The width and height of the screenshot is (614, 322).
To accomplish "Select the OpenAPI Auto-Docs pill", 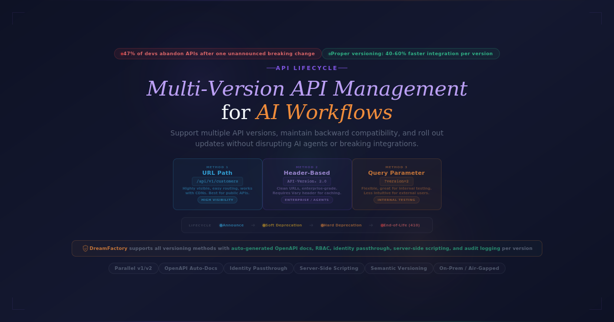I will coord(191,268).
